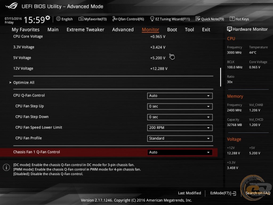This screenshot has width=273, height=205.
Task: Click Search on FAQ
Action: (x=258, y=193)
